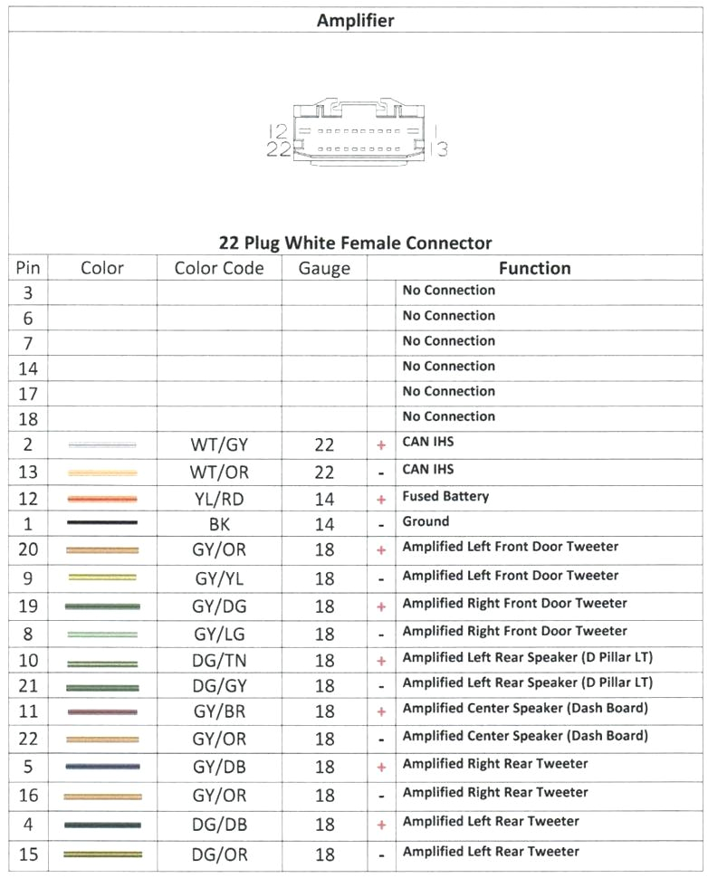Select the wire color swatch for pin 5
Viewport: 708px width, 878px height.
(102, 767)
